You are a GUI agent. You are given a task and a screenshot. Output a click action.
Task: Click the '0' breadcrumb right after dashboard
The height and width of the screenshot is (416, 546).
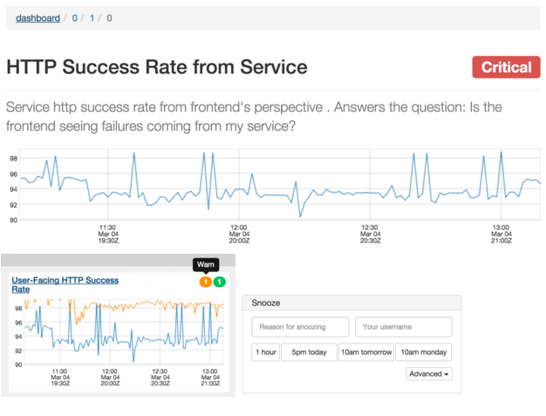coord(74,17)
